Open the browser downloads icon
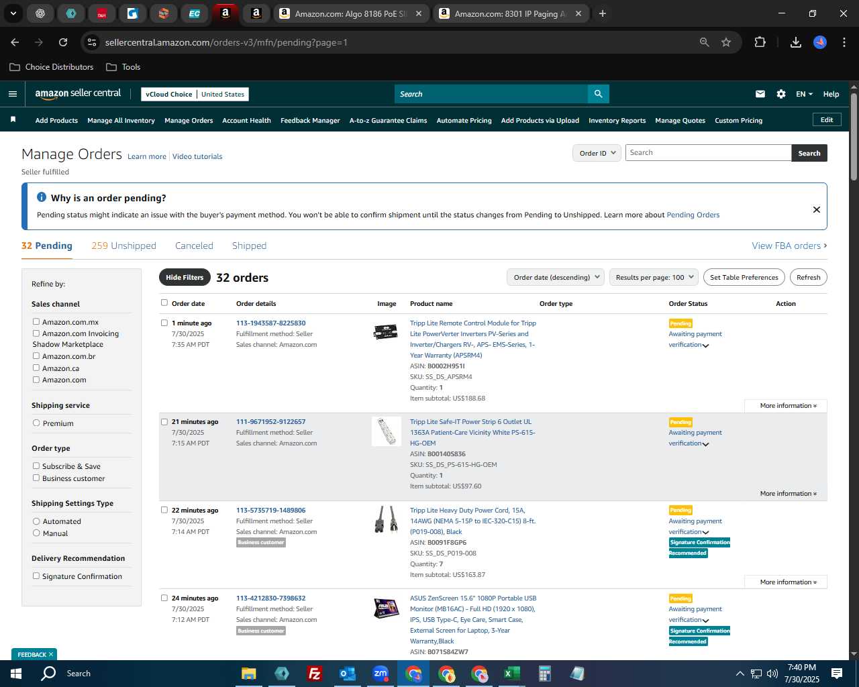Image resolution: width=859 pixels, height=687 pixels. [x=796, y=42]
